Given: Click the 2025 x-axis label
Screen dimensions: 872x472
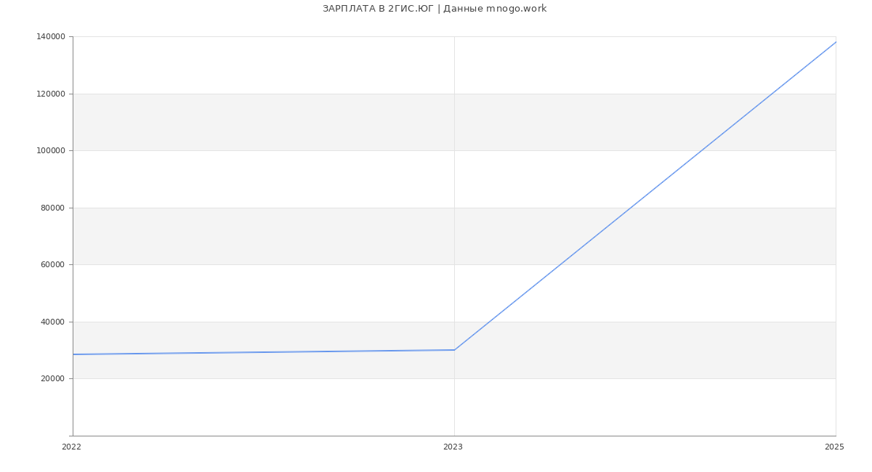Looking at the screenshot, I should point(834,447).
